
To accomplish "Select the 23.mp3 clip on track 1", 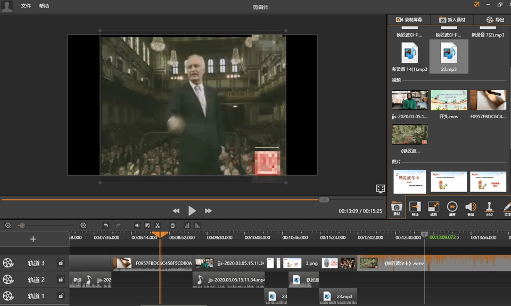I will pyautogui.click(x=339, y=296).
